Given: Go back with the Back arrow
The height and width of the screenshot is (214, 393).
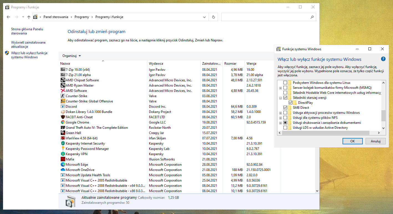Looking at the screenshot, I should [x=8, y=17].
